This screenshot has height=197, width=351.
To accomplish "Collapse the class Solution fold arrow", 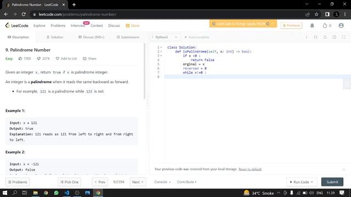I will (161, 48).
